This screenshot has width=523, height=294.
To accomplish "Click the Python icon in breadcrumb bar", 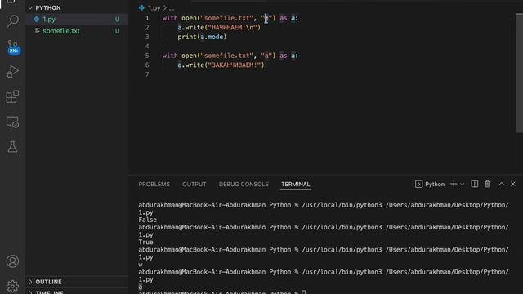I will click(x=141, y=7).
